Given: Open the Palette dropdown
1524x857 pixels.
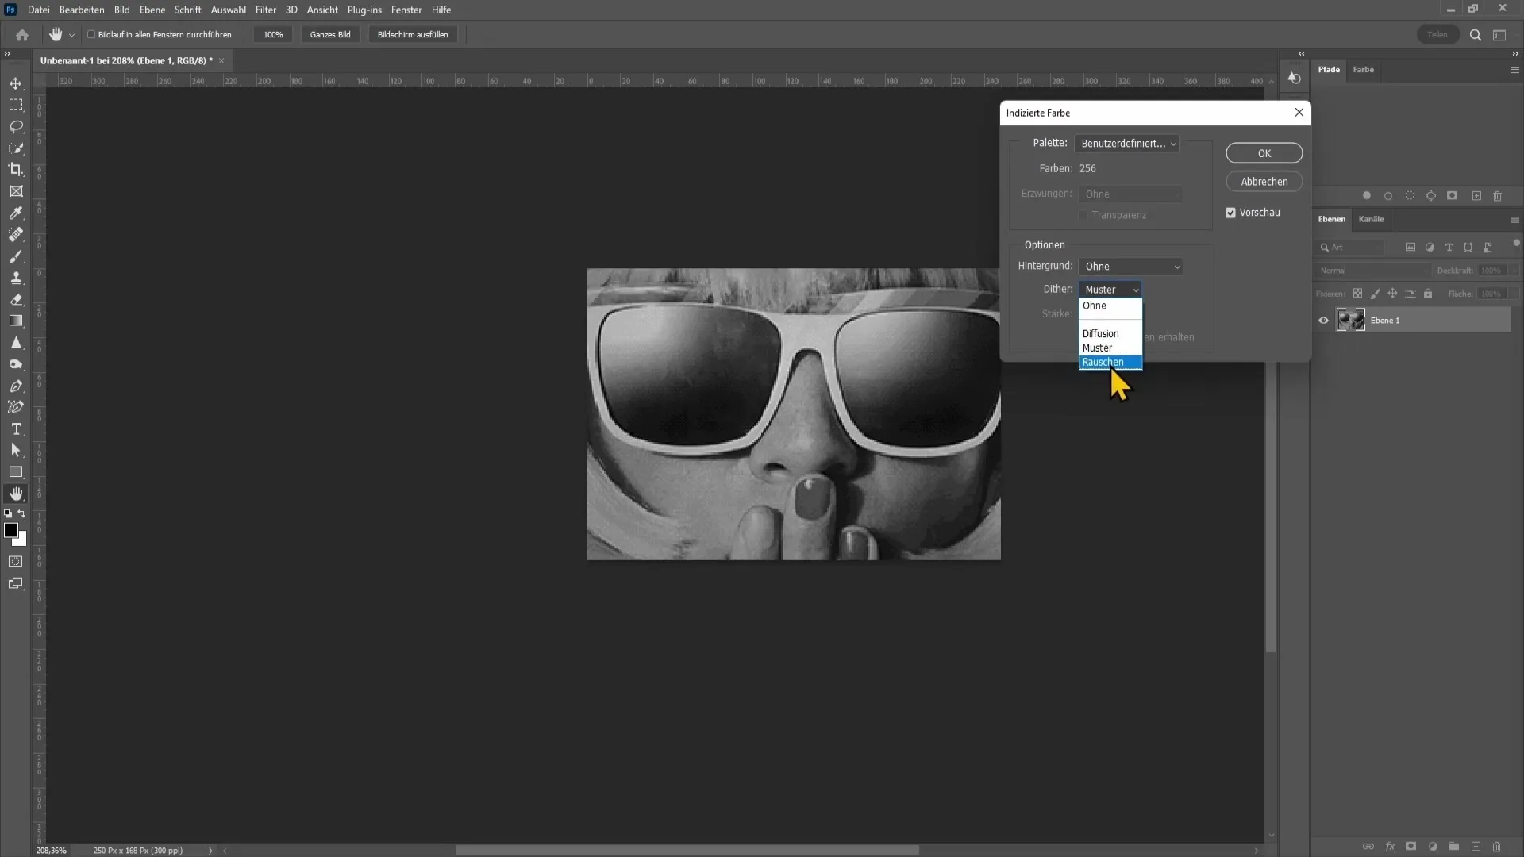Looking at the screenshot, I should (1127, 144).
